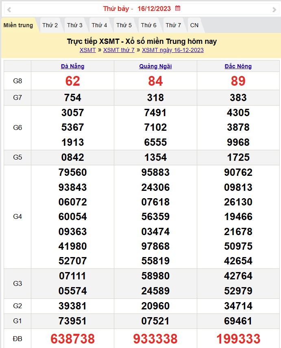Click the G4 result 24306
The image size is (281, 348).
[x=155, y=188]
